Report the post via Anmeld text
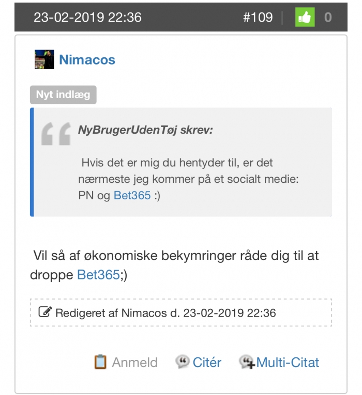 coord(134,362)
